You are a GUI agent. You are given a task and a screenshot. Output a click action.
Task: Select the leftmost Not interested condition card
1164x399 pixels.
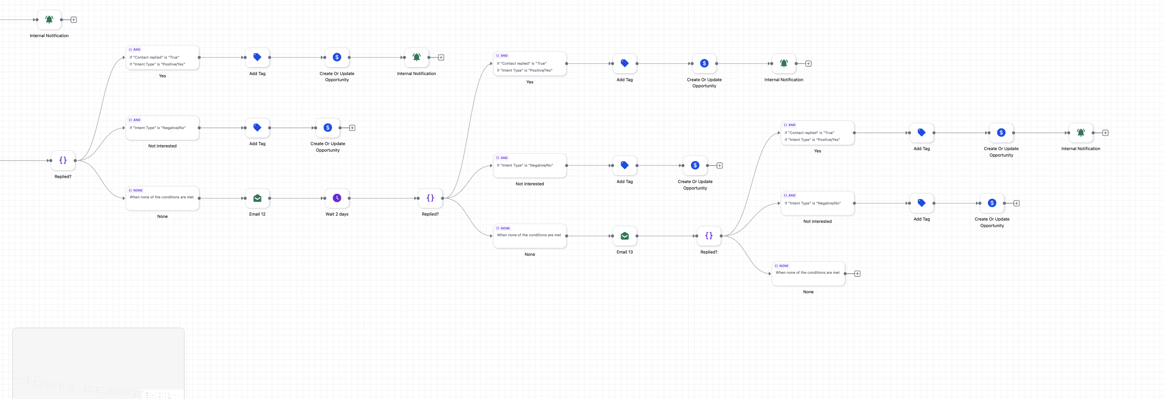[162, 128]
